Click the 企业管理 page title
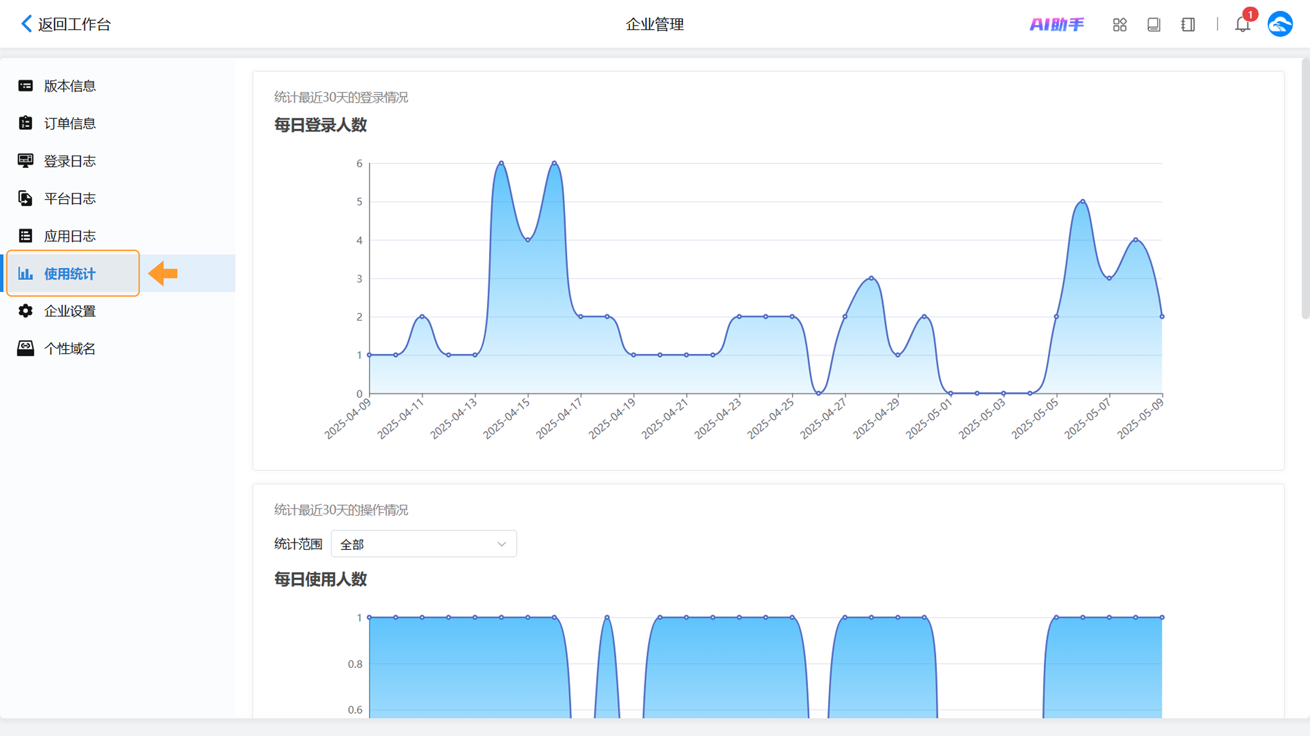The width and height of the screenshot is (1310, 736). 655,24
